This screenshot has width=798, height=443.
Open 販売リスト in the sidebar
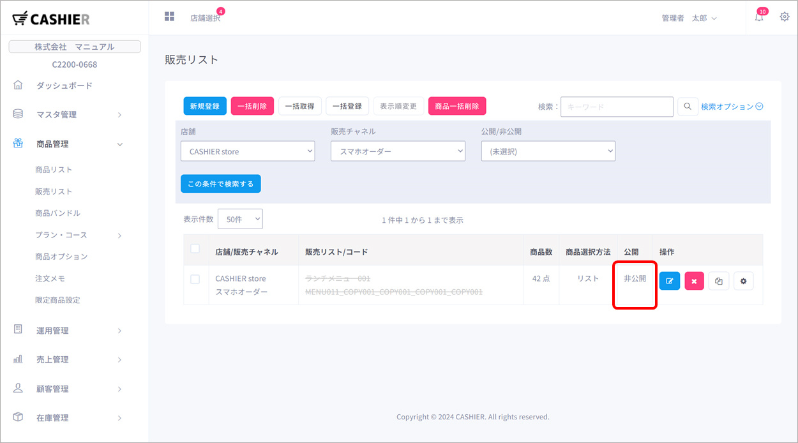pos(54,191)
